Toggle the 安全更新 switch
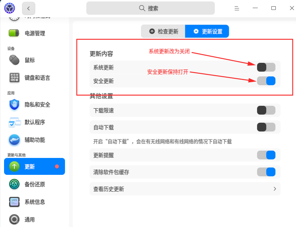The height and width of the screenshot is (227, 296). pyautogui.click(x=266, y=81)
